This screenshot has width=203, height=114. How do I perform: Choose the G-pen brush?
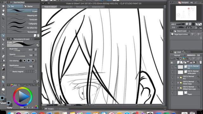point(22,11)
